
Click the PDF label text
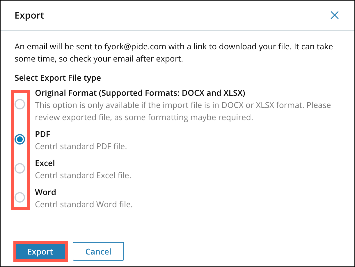tap(42, 134)
